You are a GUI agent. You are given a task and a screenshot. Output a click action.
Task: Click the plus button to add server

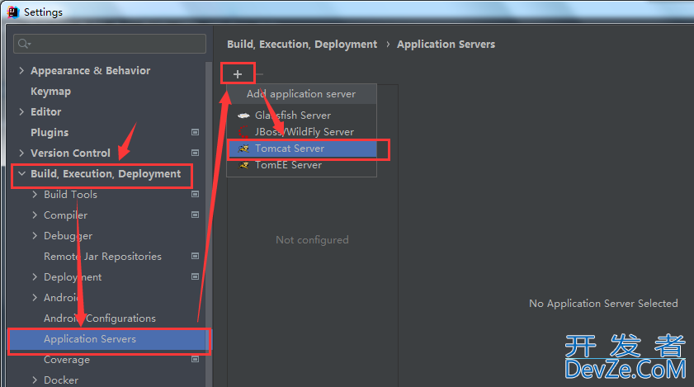(x=238, y=74)
